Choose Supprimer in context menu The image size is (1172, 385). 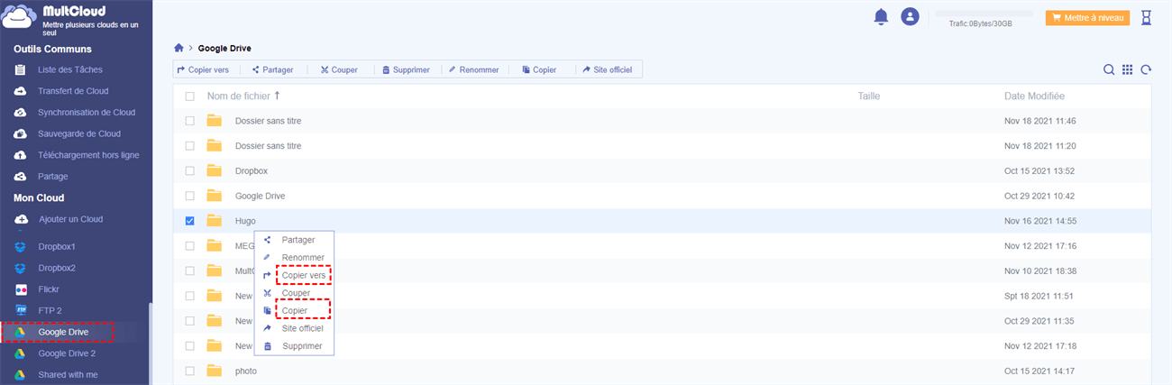coord(302,346)
